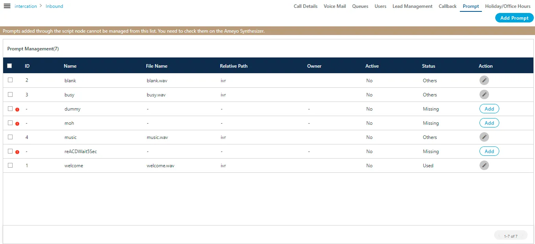Tick the music prompt checkbox

click(10, 137)
